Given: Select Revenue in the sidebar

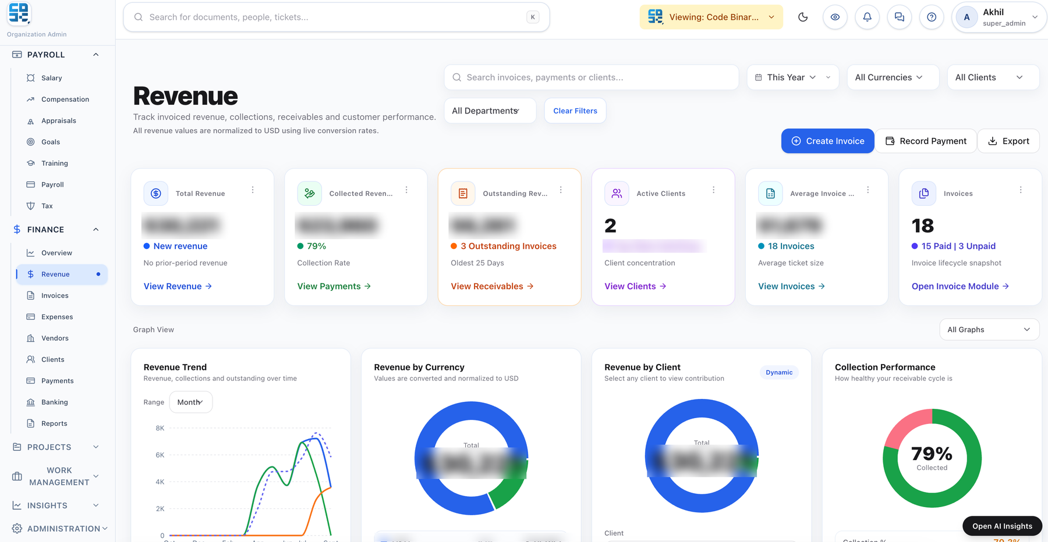Looking at the screenshot, I should click(62, 274).
